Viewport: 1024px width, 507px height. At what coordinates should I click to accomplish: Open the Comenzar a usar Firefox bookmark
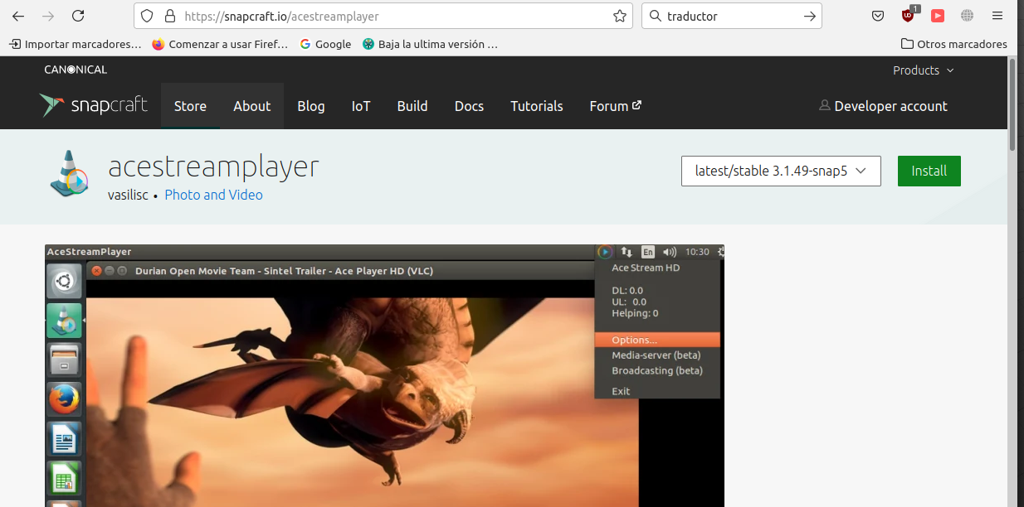pyautogui.click(x=220, y=44)
